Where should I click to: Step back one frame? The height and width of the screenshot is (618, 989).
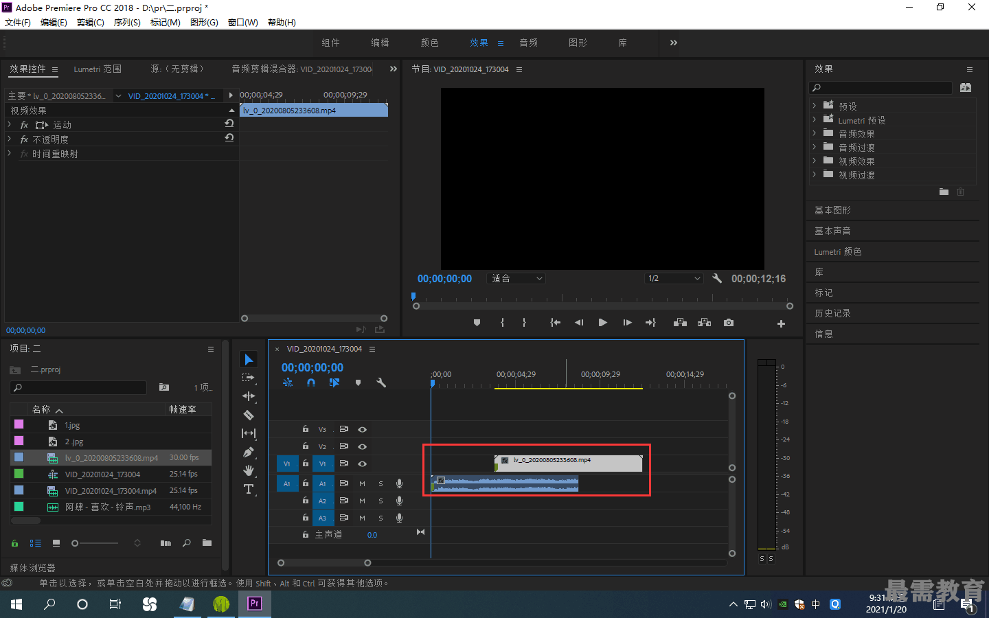(x=579, y=323)
